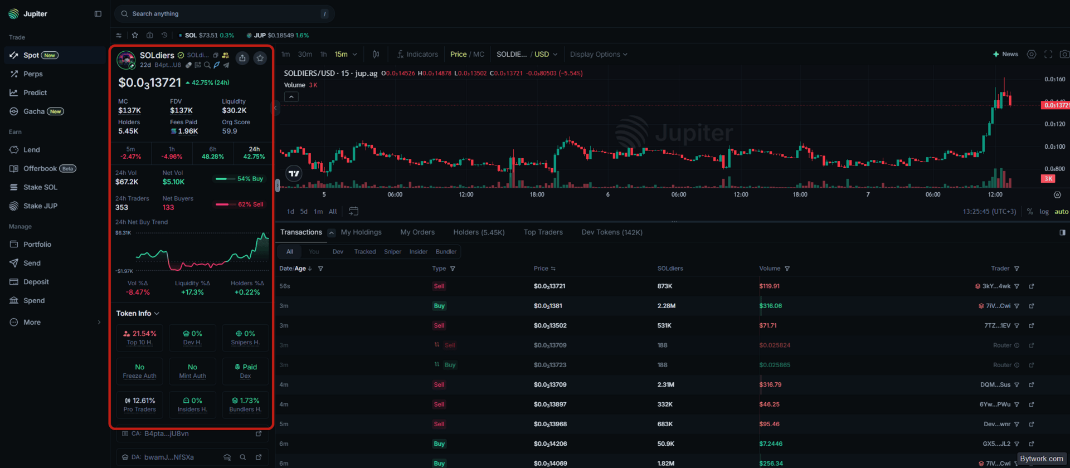The width and height of the screenshot is (1070, 468).
Task: Toggle auto scale on chart
Action: [1061, 212]
